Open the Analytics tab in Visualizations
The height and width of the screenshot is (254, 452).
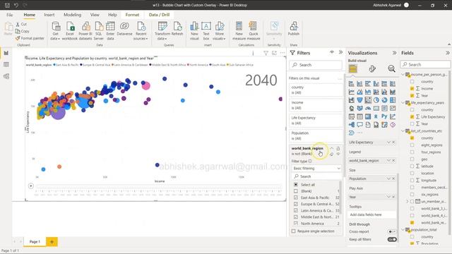[x=391, y=68]
